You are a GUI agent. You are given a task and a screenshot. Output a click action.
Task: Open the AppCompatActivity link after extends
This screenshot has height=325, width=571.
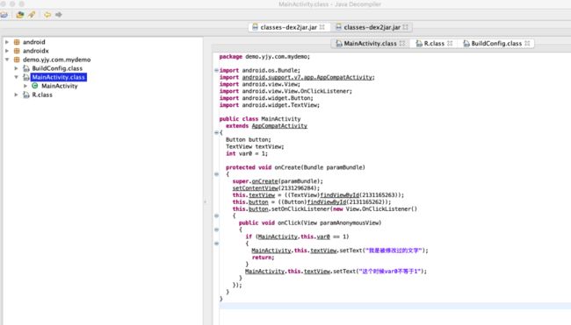[x=279, y=126]
